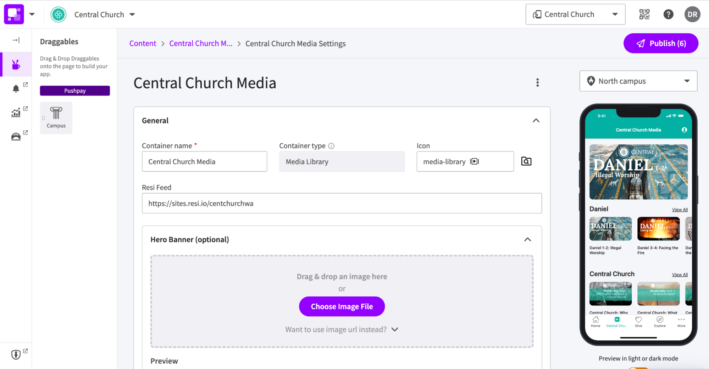Viewport: 709px width, 369px height.
Task: Open the Content breadcrumb link
Action: coord(143,43)
